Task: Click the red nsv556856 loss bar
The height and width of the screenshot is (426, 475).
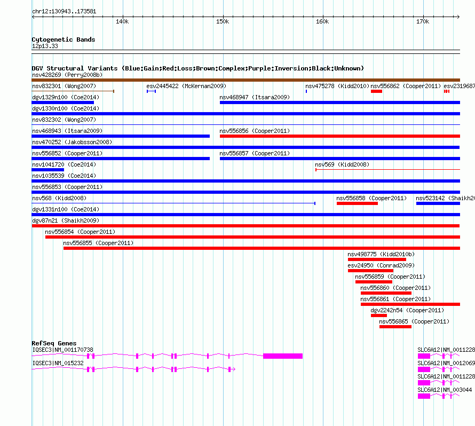Action: pyautogui.click(x=340, y=136)
